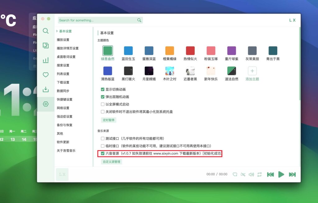Open 自定义源管理 management
Screen dimensions: 318x203
(x=111, y=162)
